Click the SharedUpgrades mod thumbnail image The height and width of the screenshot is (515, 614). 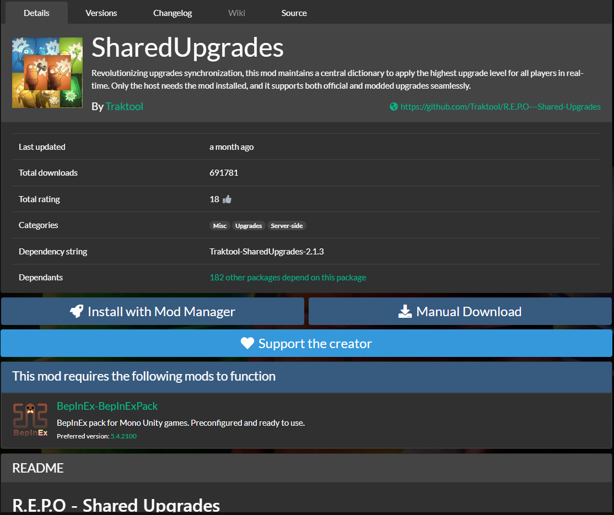click(x=47, y=72)
